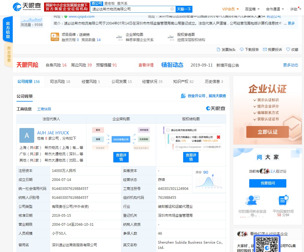Open the 官方信息 side tab
The width and height of the screenshot is (304, 252).
click(x=8, y=29)
